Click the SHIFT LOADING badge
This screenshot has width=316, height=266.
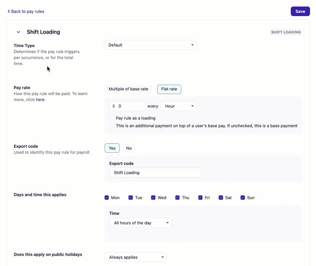(286, 32)
